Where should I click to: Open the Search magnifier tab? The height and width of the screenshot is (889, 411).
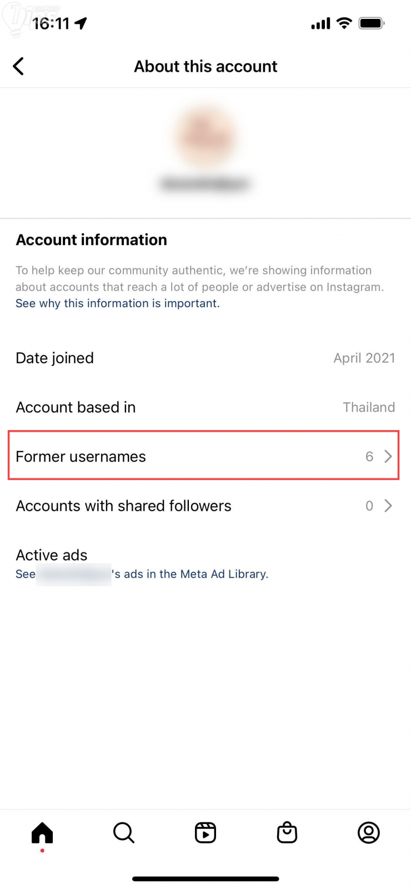click(123, 833)
